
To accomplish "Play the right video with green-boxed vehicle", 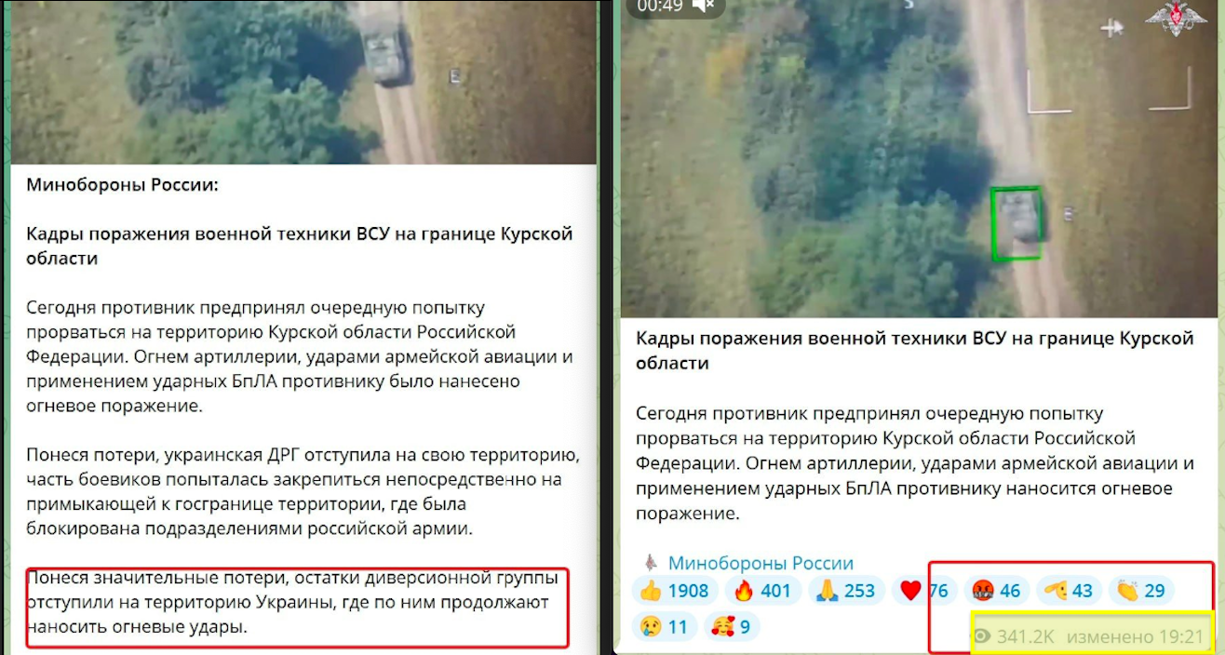I will (x=919, y=158).
